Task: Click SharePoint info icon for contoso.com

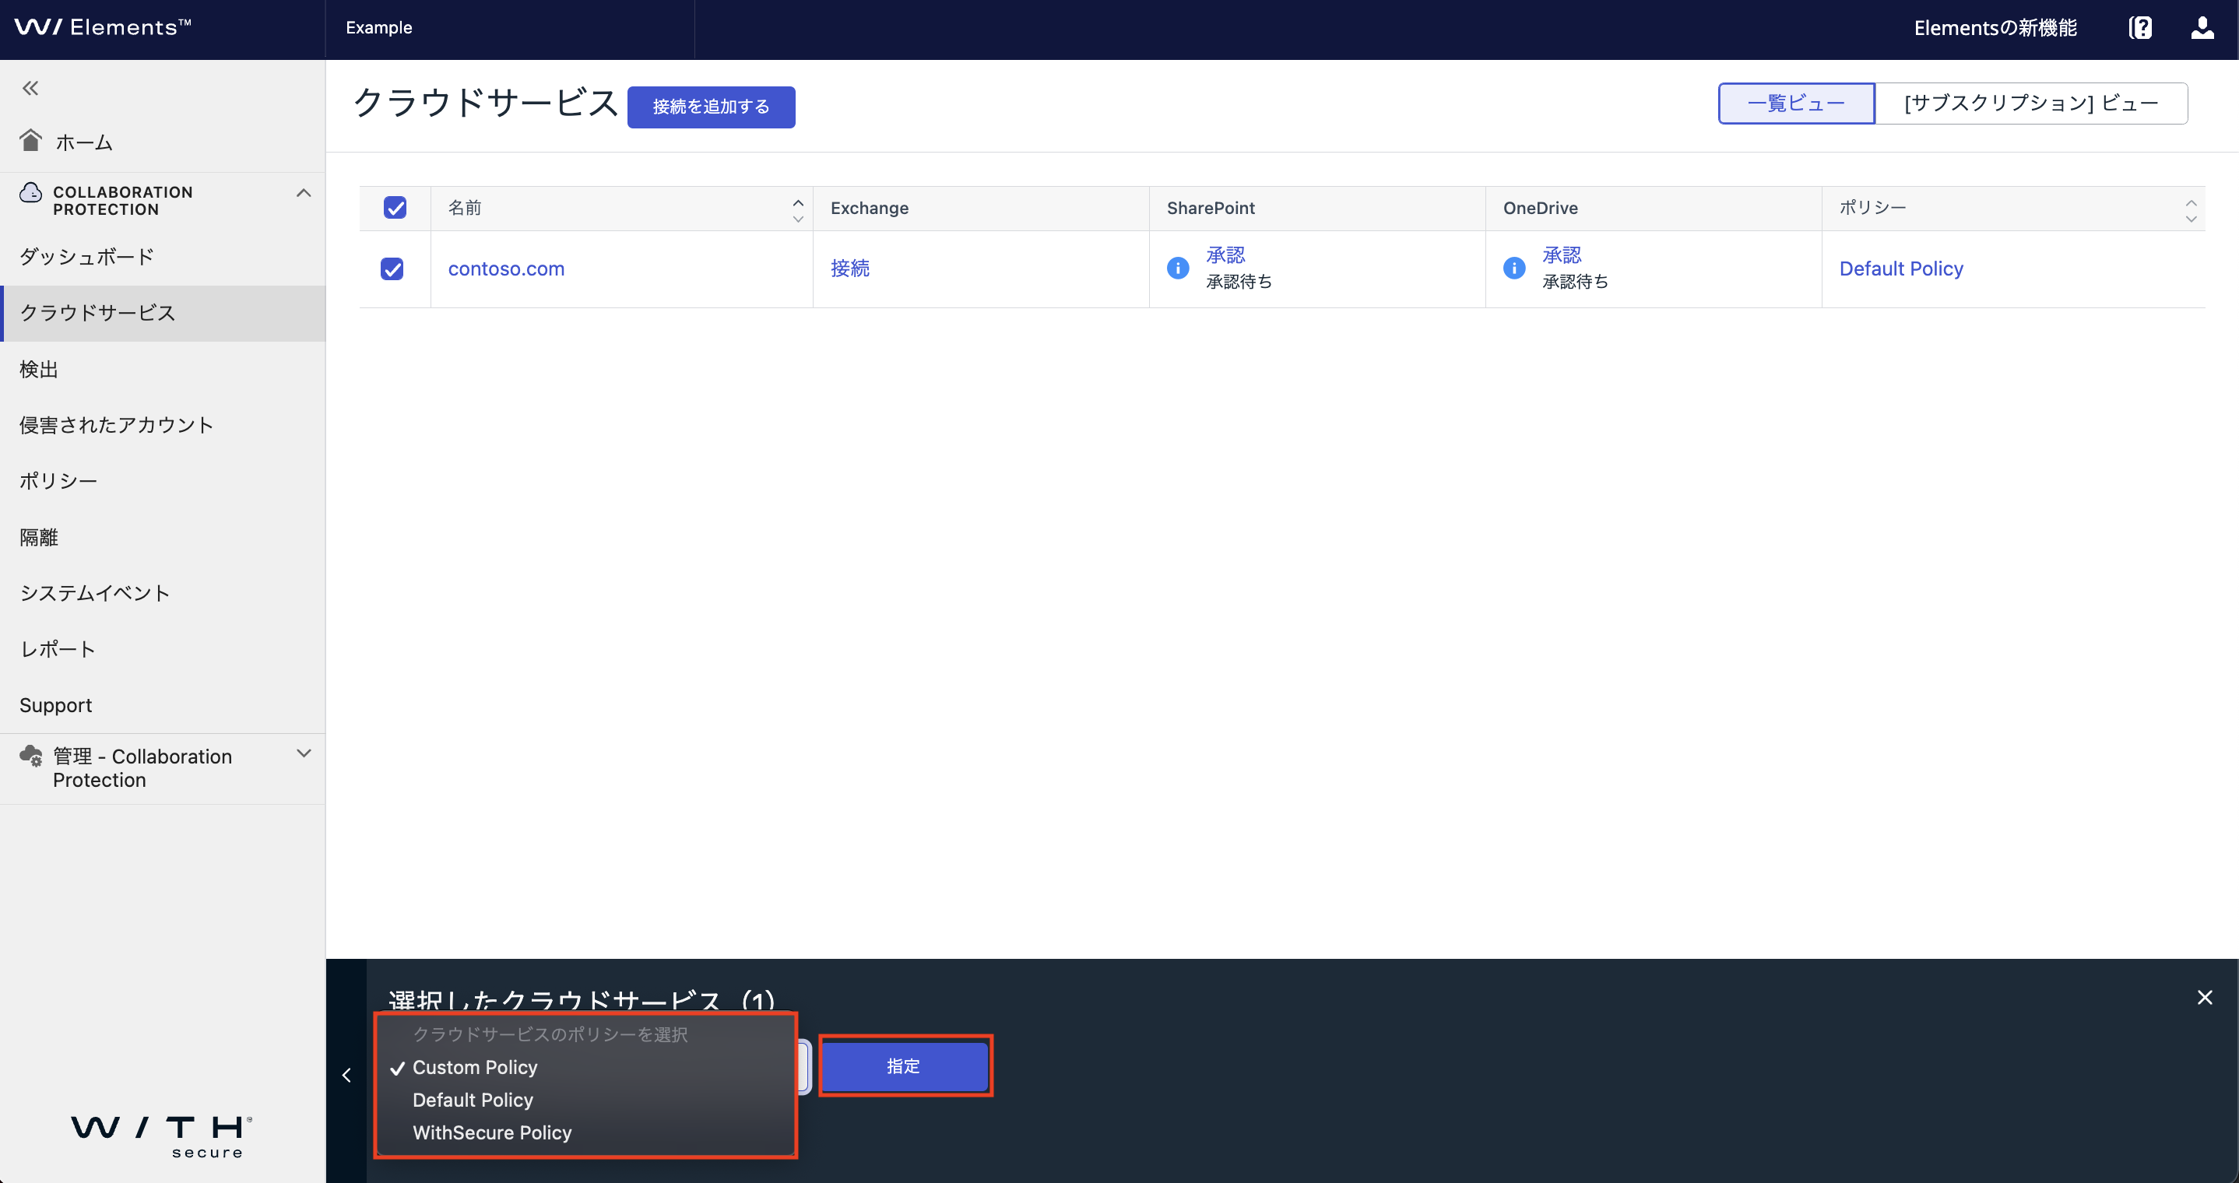Action: tap(1178, 268)
